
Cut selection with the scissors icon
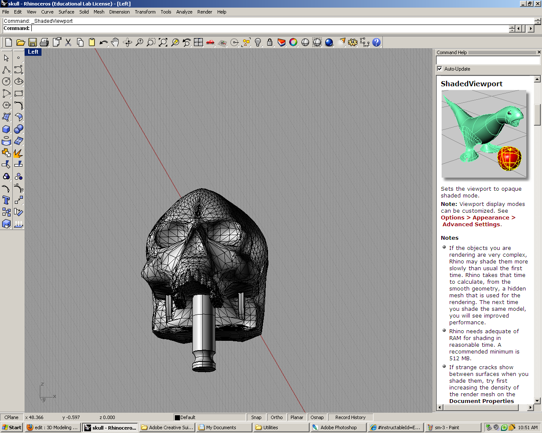point(68,42)
